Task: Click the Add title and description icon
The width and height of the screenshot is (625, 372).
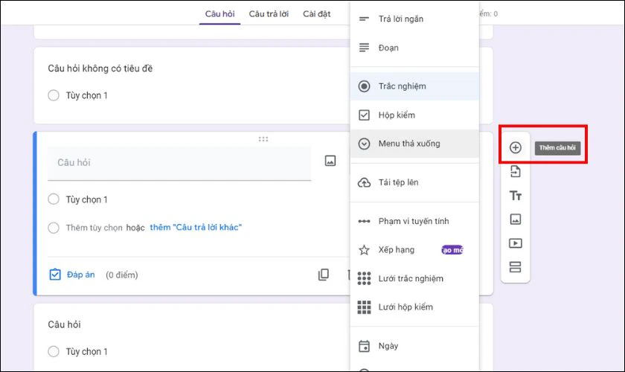Action: pyautogui.click(x=515, y=196)
